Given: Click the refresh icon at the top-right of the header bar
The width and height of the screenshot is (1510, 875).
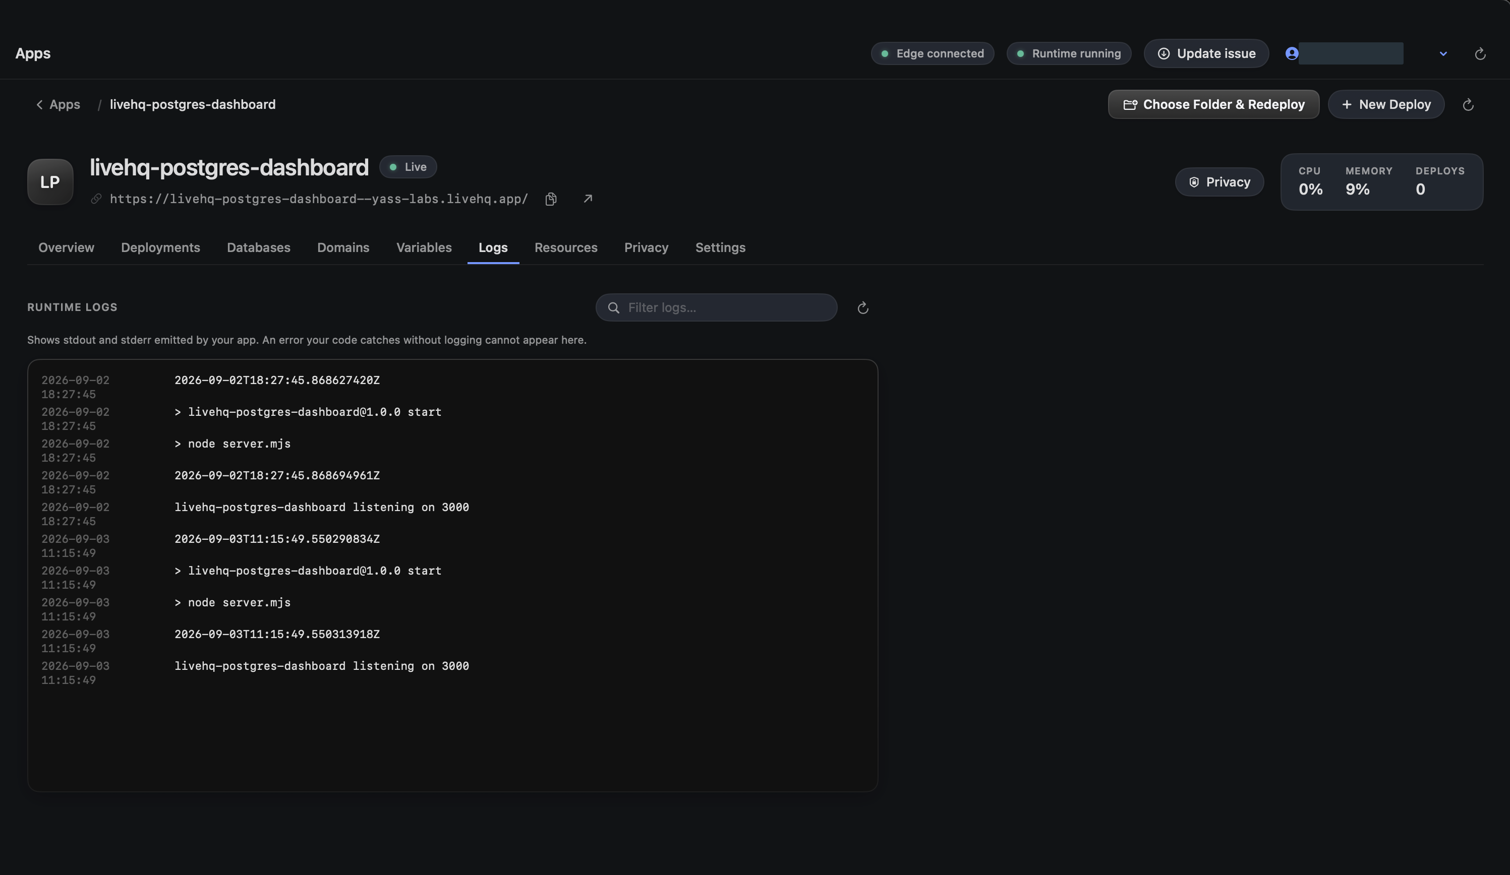Looking at the screenshot, I should (x=1479, y=54).
